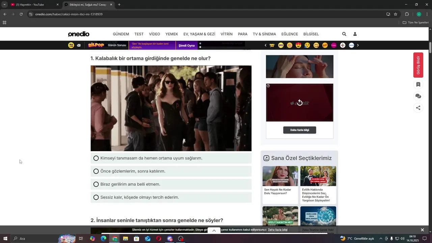The width and height of the screenshot is (432, 243).
Task: Open YEMEK menu
Action: click(172, 34)
